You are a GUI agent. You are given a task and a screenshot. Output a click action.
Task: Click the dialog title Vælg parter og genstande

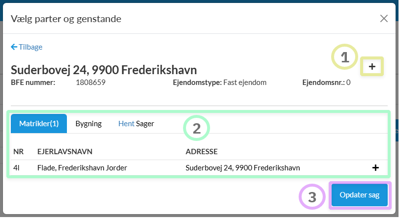[x=66, y=19]
